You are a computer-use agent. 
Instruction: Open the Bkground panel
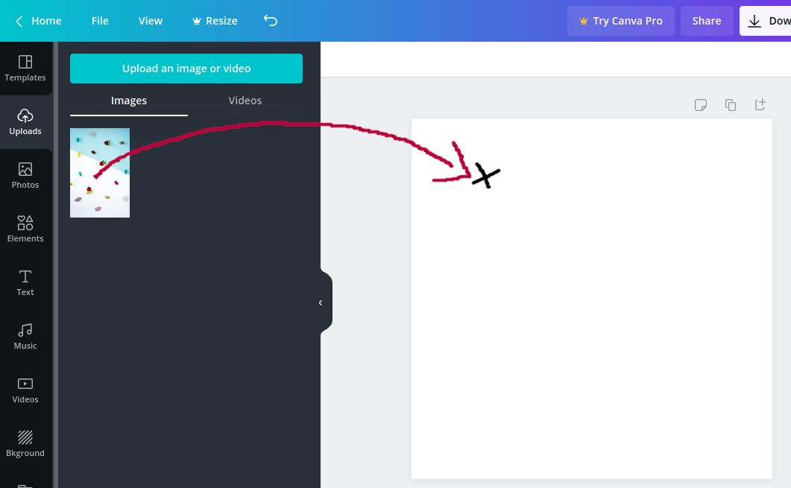25,443
